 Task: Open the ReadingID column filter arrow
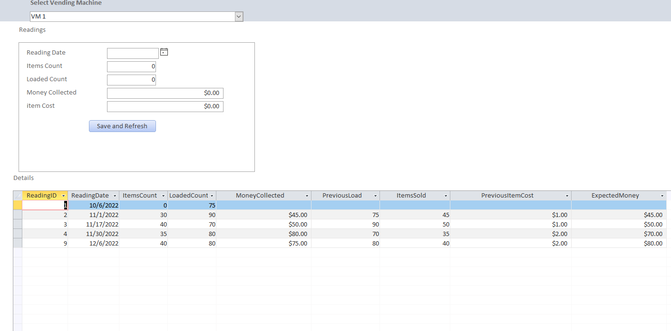pos(64,196)
